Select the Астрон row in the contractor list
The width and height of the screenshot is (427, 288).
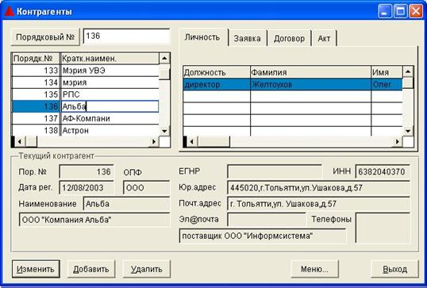pos(85,130)
